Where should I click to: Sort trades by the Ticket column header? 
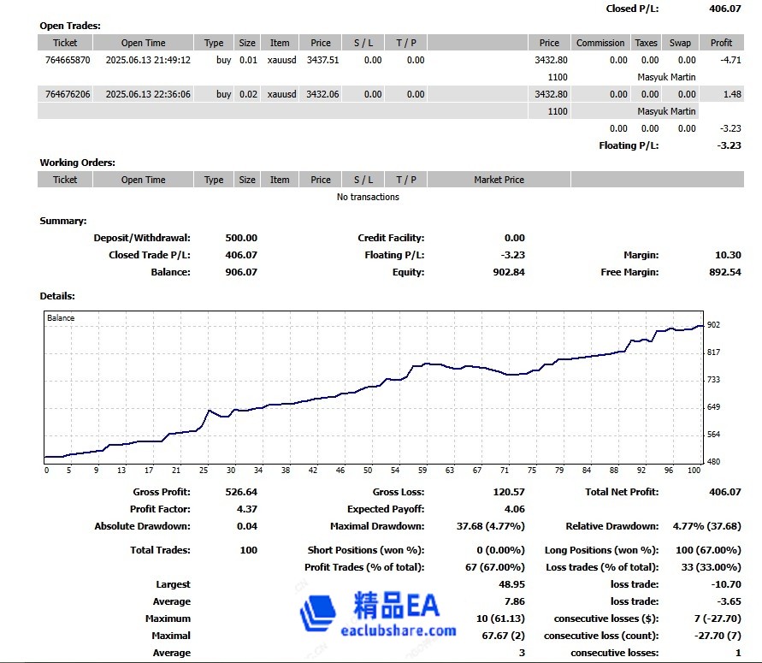click(x=65, y=42)
